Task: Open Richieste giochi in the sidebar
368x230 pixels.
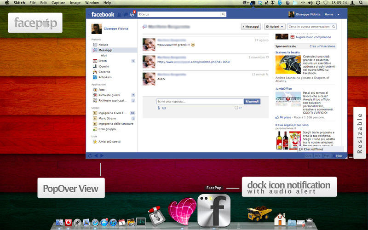Action: [109, 95]
